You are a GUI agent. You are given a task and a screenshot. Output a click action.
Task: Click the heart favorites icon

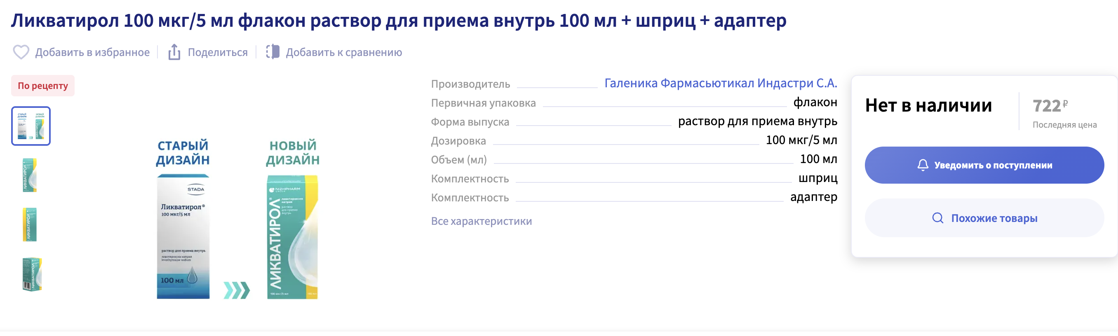(x=21, y=52)
